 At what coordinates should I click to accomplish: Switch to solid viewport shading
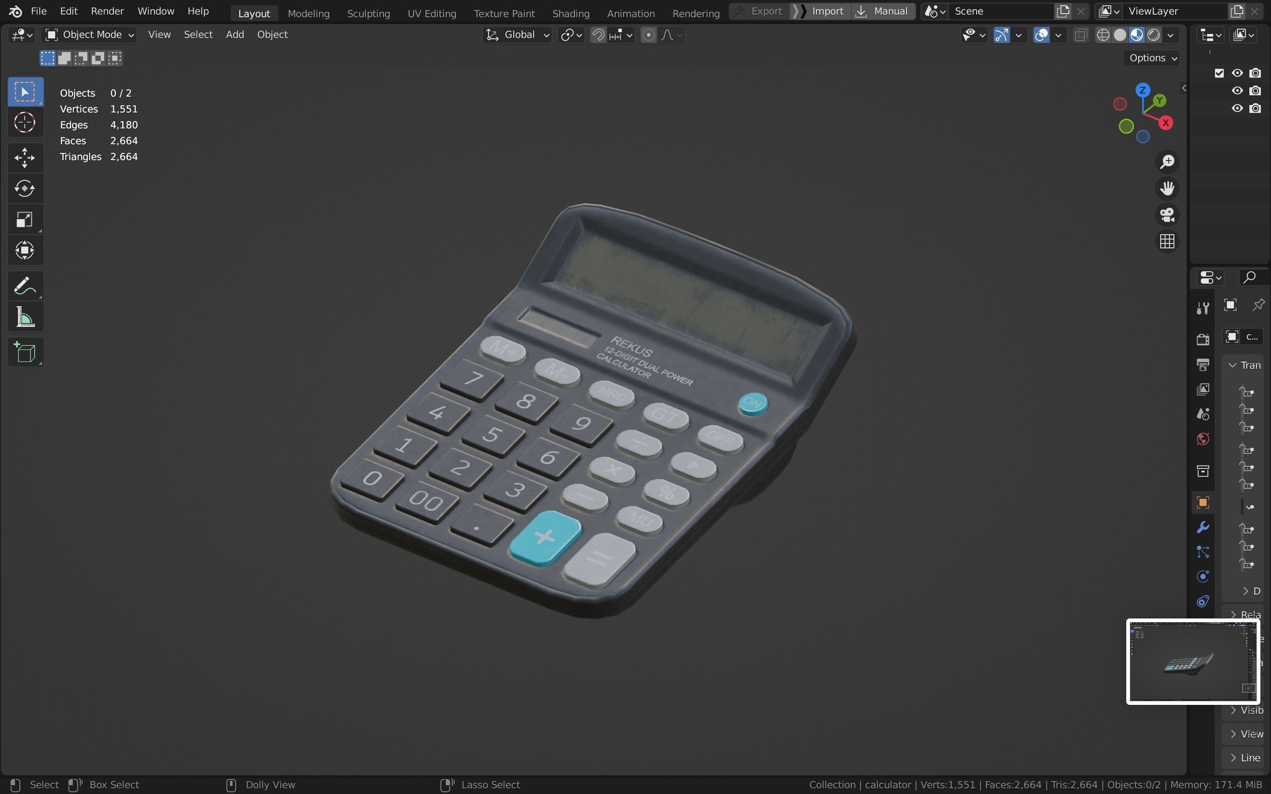(1120, 35)
